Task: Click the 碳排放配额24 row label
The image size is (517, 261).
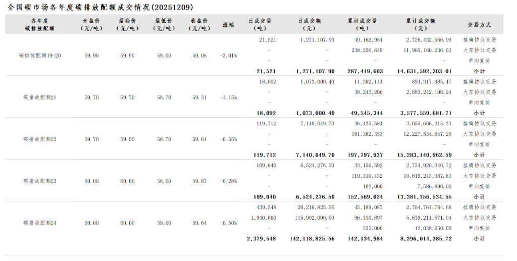Action: tap(40, 223)
